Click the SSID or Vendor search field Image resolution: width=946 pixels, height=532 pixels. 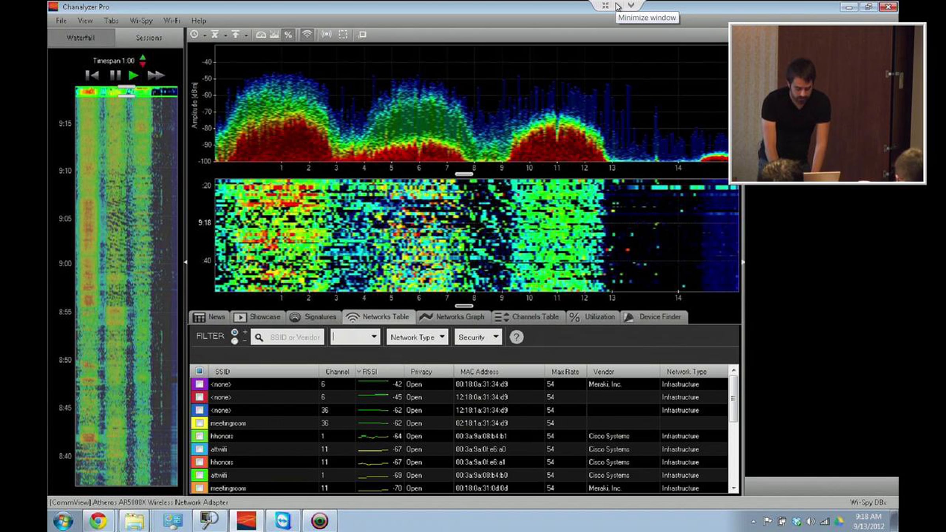294,337
